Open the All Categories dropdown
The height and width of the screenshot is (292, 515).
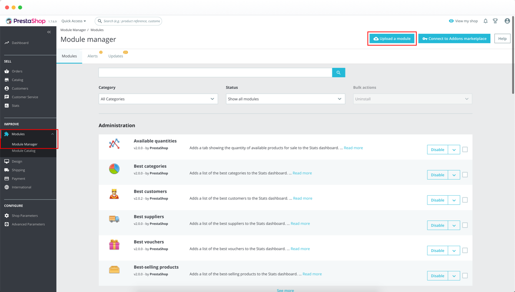pyautogui.click(x=158, y=99)
